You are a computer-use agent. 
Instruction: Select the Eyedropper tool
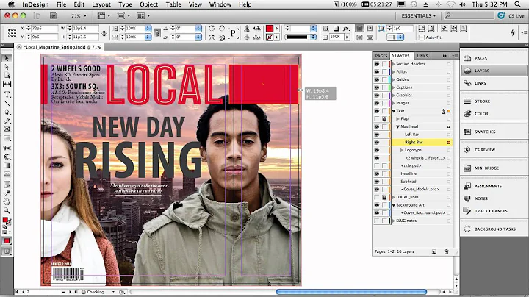7,193
